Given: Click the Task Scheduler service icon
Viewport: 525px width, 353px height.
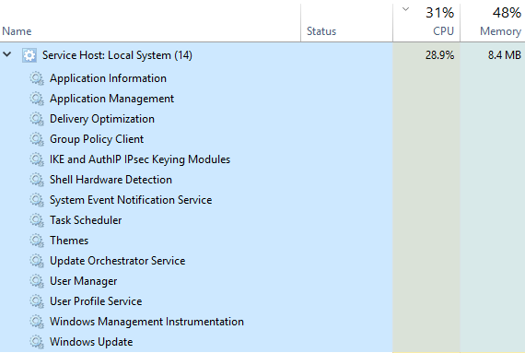Looking at the screenshot, I should pos(37,220).
